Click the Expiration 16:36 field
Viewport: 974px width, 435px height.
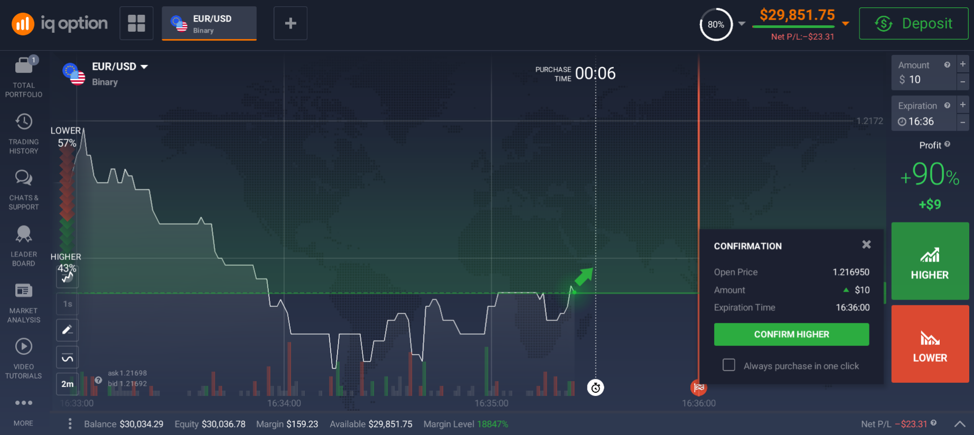[x=924, y=113]
